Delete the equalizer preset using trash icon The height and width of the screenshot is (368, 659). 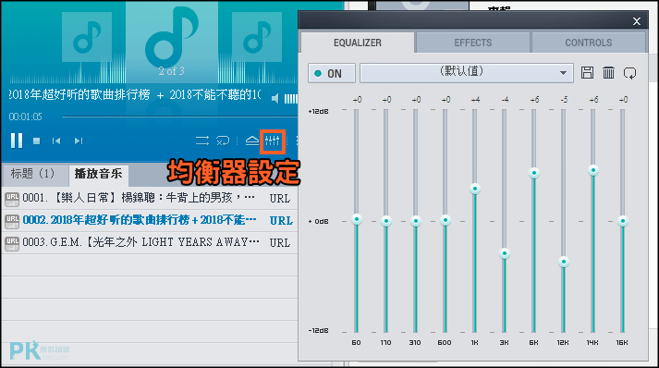coord(608,73)
